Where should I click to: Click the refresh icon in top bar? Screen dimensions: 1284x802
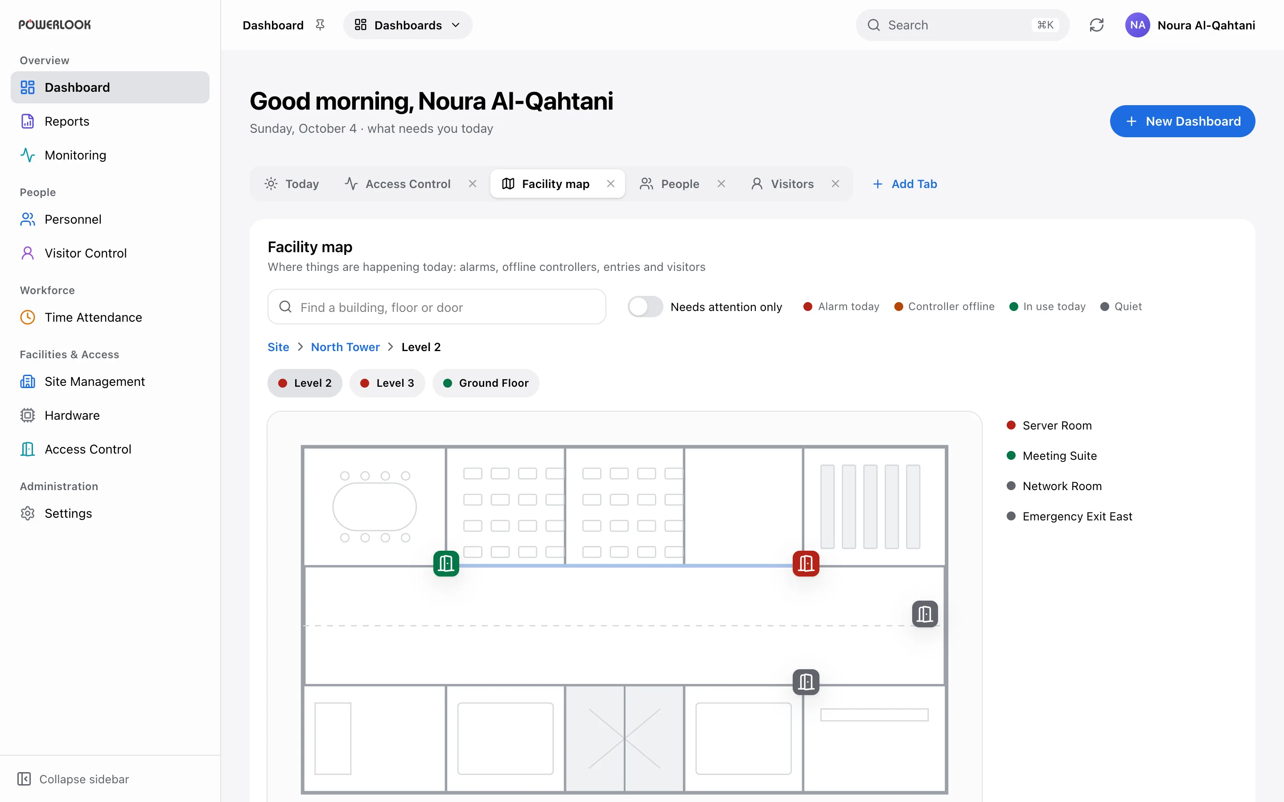pyautogui.click(x=1096, y=25)
